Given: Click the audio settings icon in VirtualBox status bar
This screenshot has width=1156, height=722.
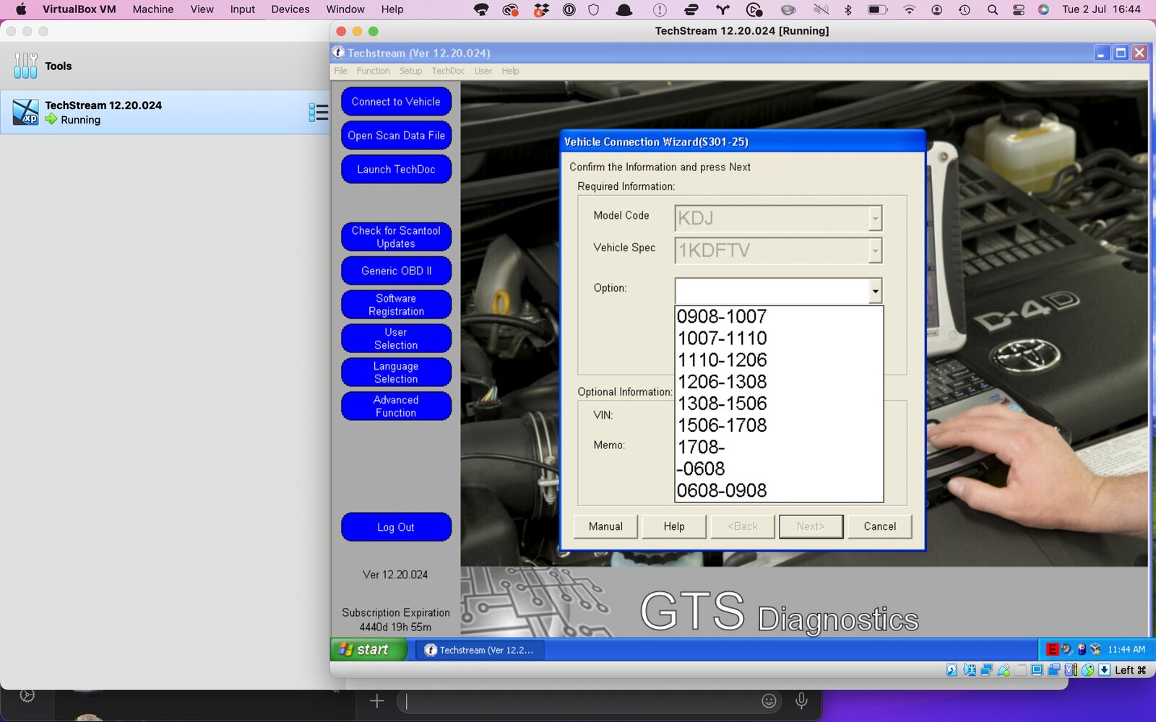Looking at the screenshot, I should pyautogui.click(x=970, y=670).
